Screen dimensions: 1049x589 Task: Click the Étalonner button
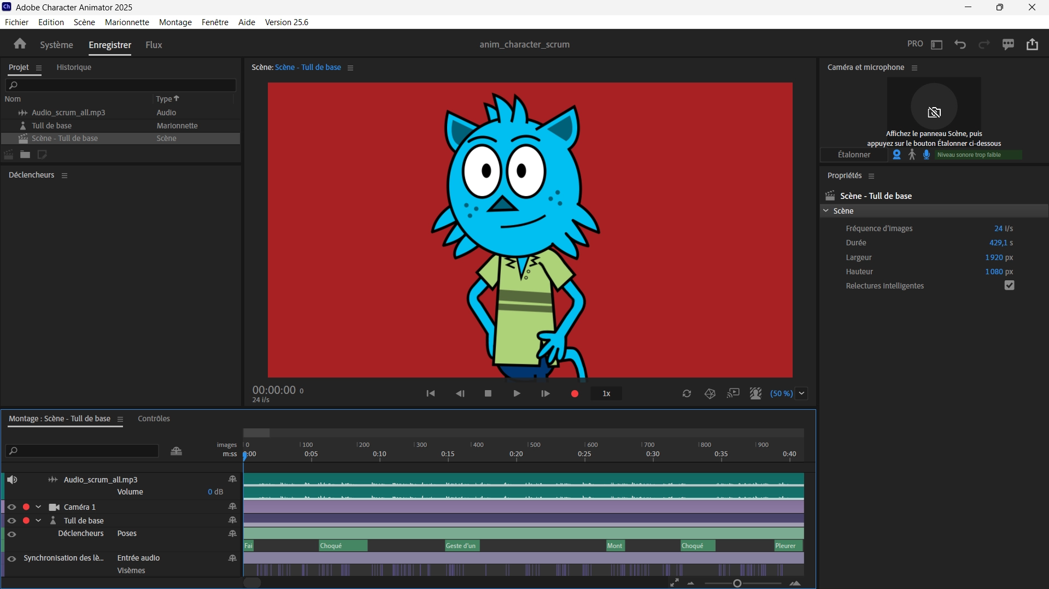click(853, 155)
